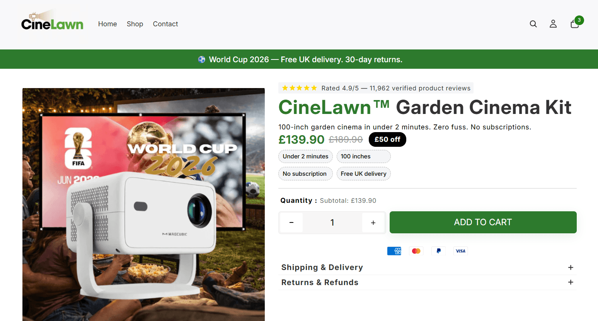Viewport: 598px width, 321px height.
Task: Click the 'Under 2 minutes' feature pill
Action: click(x=305, y=156)
